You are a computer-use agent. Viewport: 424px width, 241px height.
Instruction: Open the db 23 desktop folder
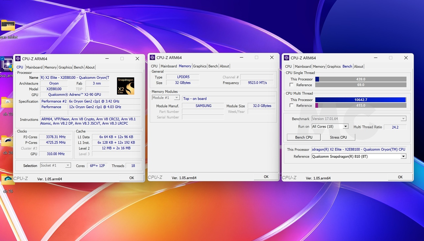7,106
